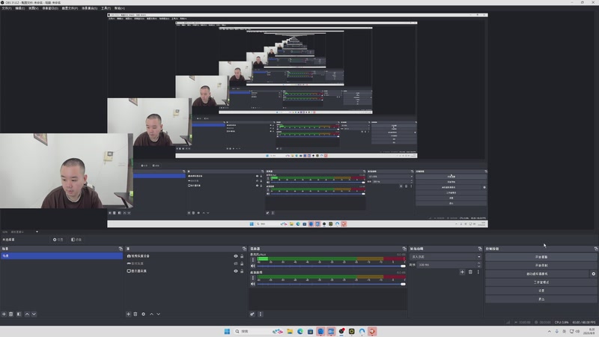The height and width of the screenshot is (337, 599).
Task: Add a scene transition with plus icon
Action: 462,272
